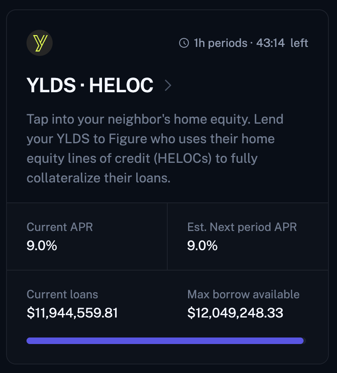This screenshot has height=373, width=337.
Task: Click the HELOC pool description paragraph
Action: (155, 149)
